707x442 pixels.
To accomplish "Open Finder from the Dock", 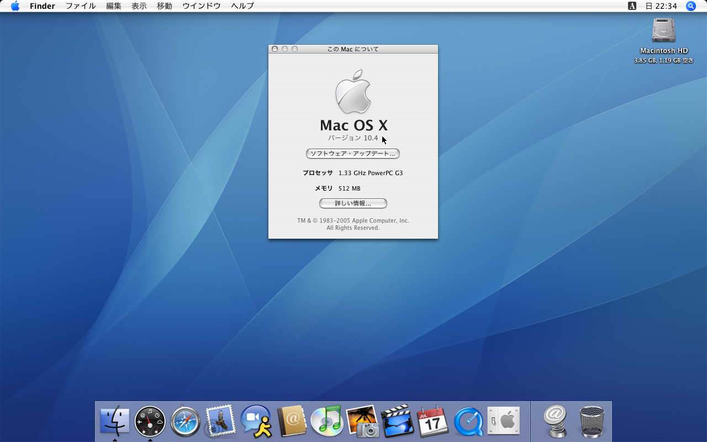I will pyautogui.click(x=114, y=422).
